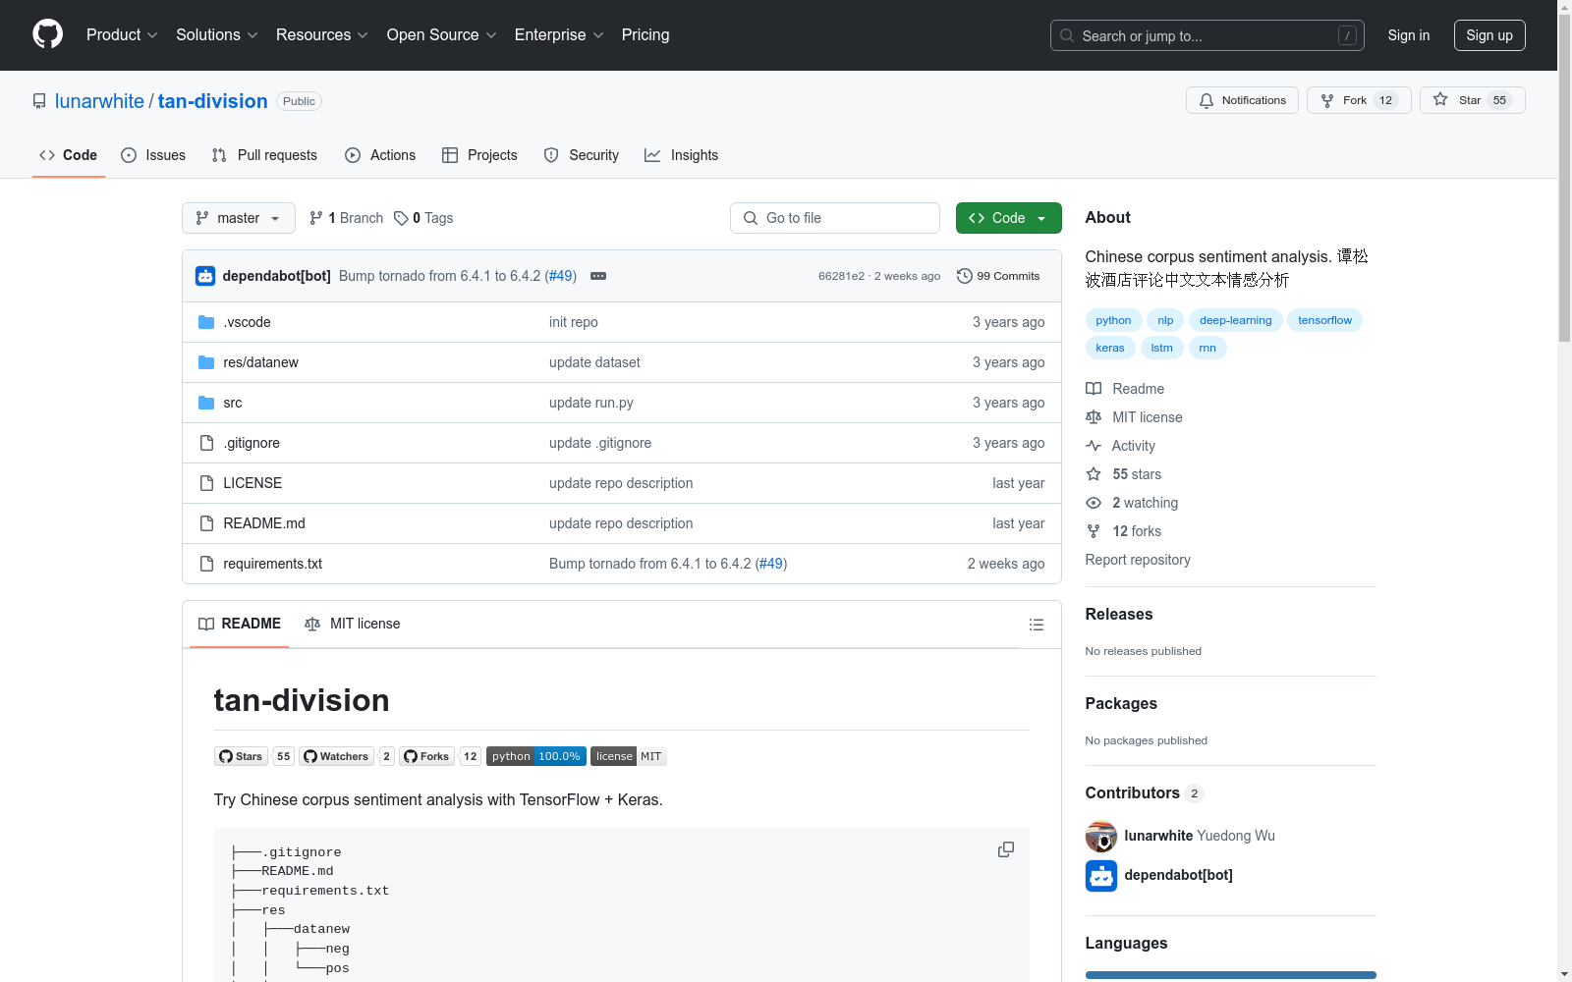Open the Product dropdown menu

point(122,34)
